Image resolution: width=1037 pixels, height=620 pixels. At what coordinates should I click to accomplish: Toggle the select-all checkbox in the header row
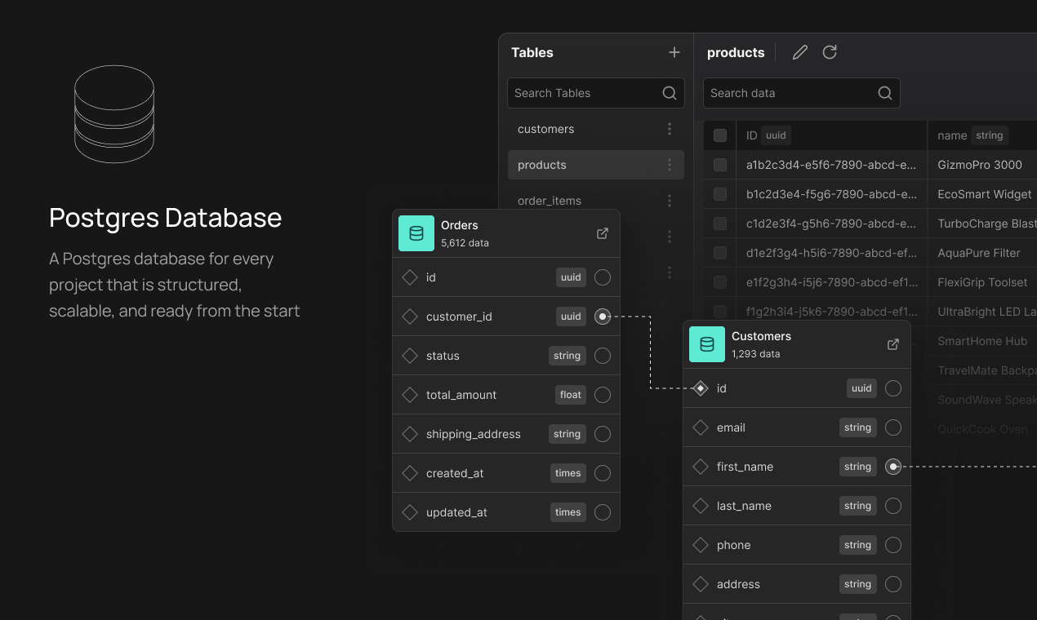719,135
